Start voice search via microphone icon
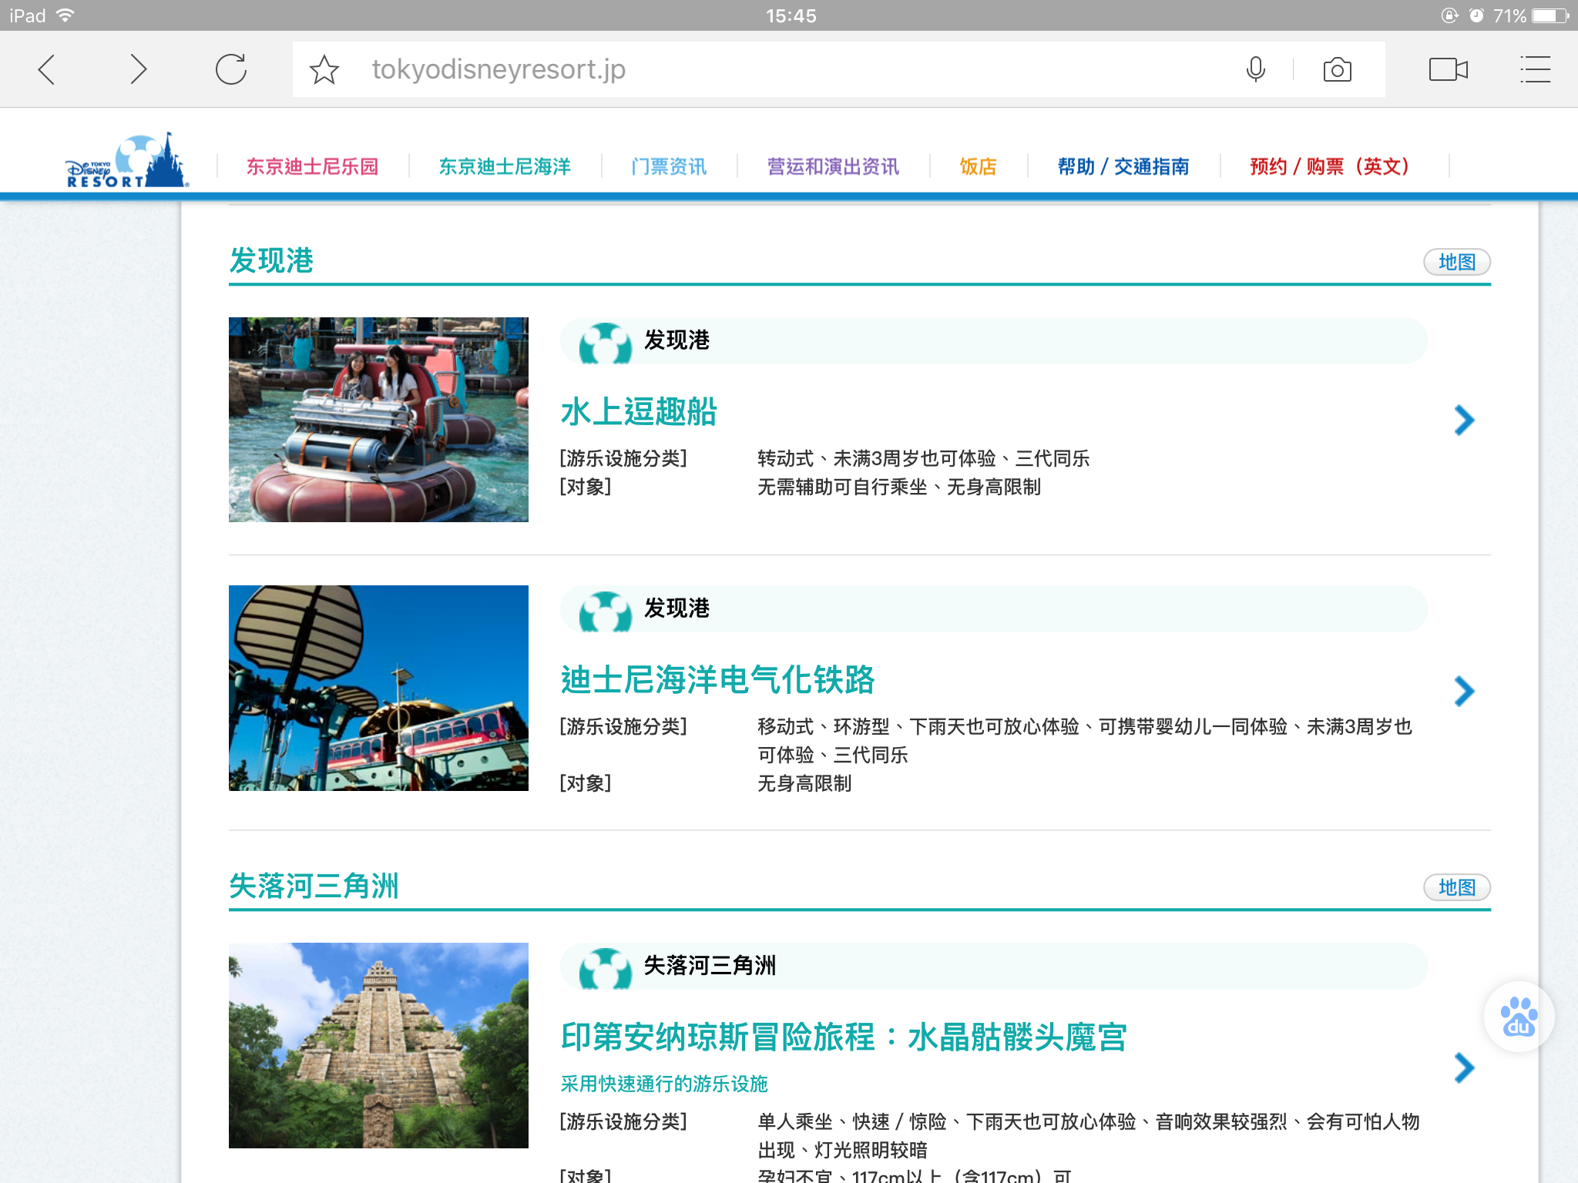 click(x=1255, y=70)
